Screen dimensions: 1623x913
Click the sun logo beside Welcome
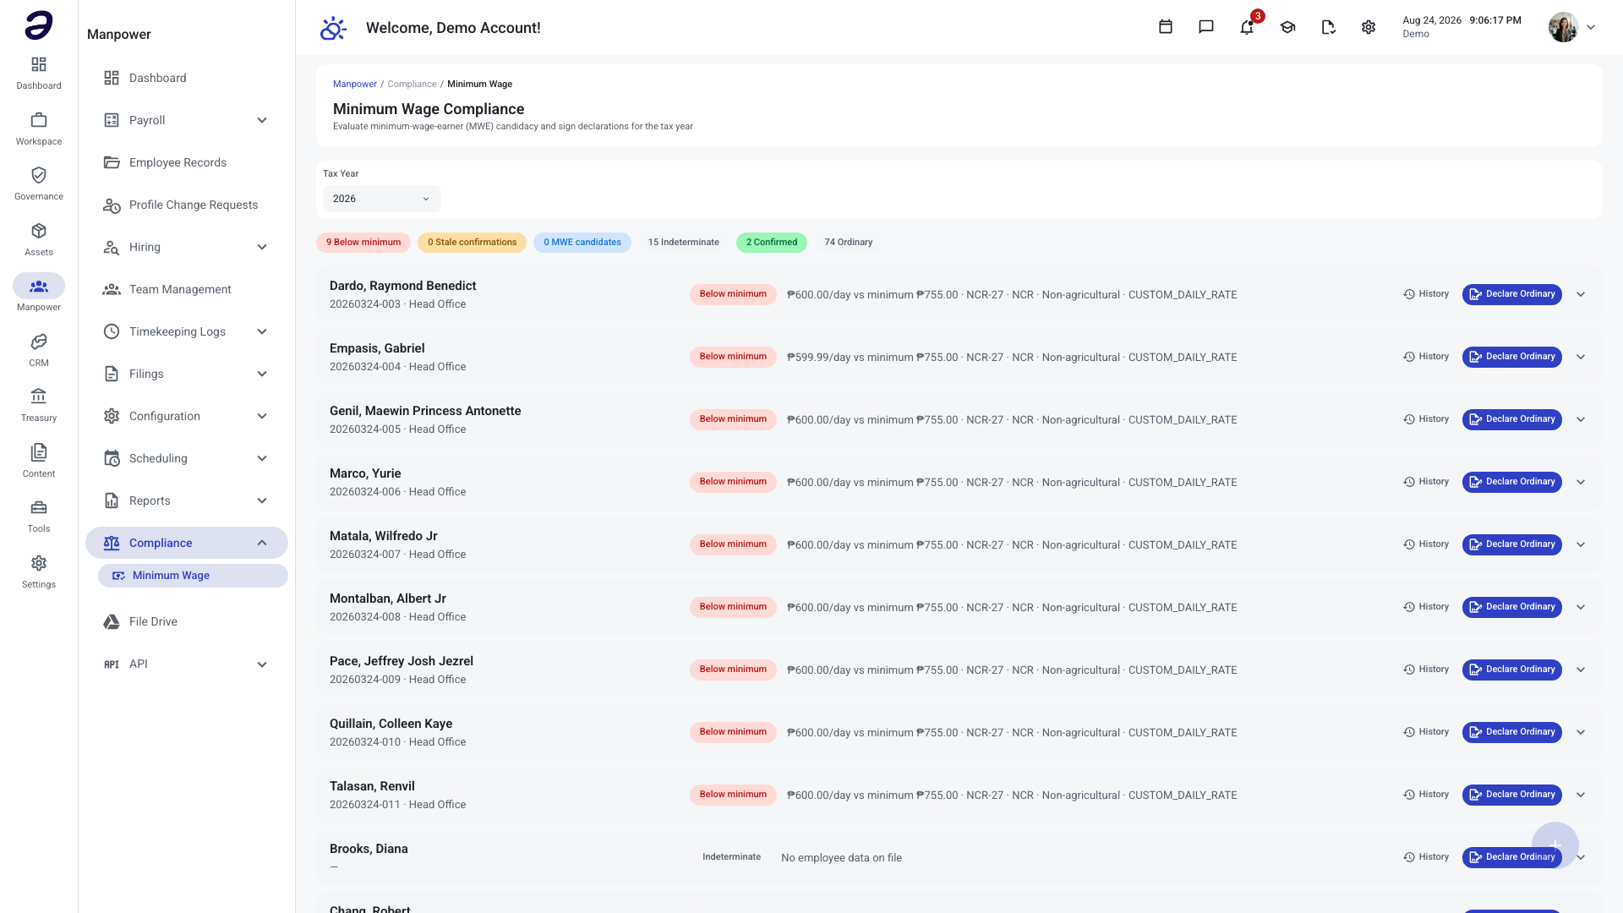click(333, 28)
